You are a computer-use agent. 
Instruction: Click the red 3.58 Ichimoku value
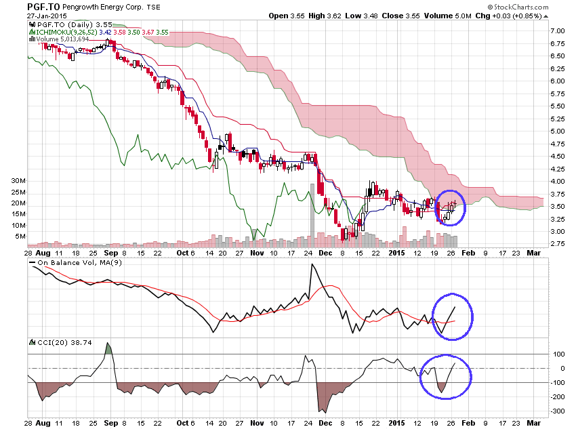coord(119,33)
